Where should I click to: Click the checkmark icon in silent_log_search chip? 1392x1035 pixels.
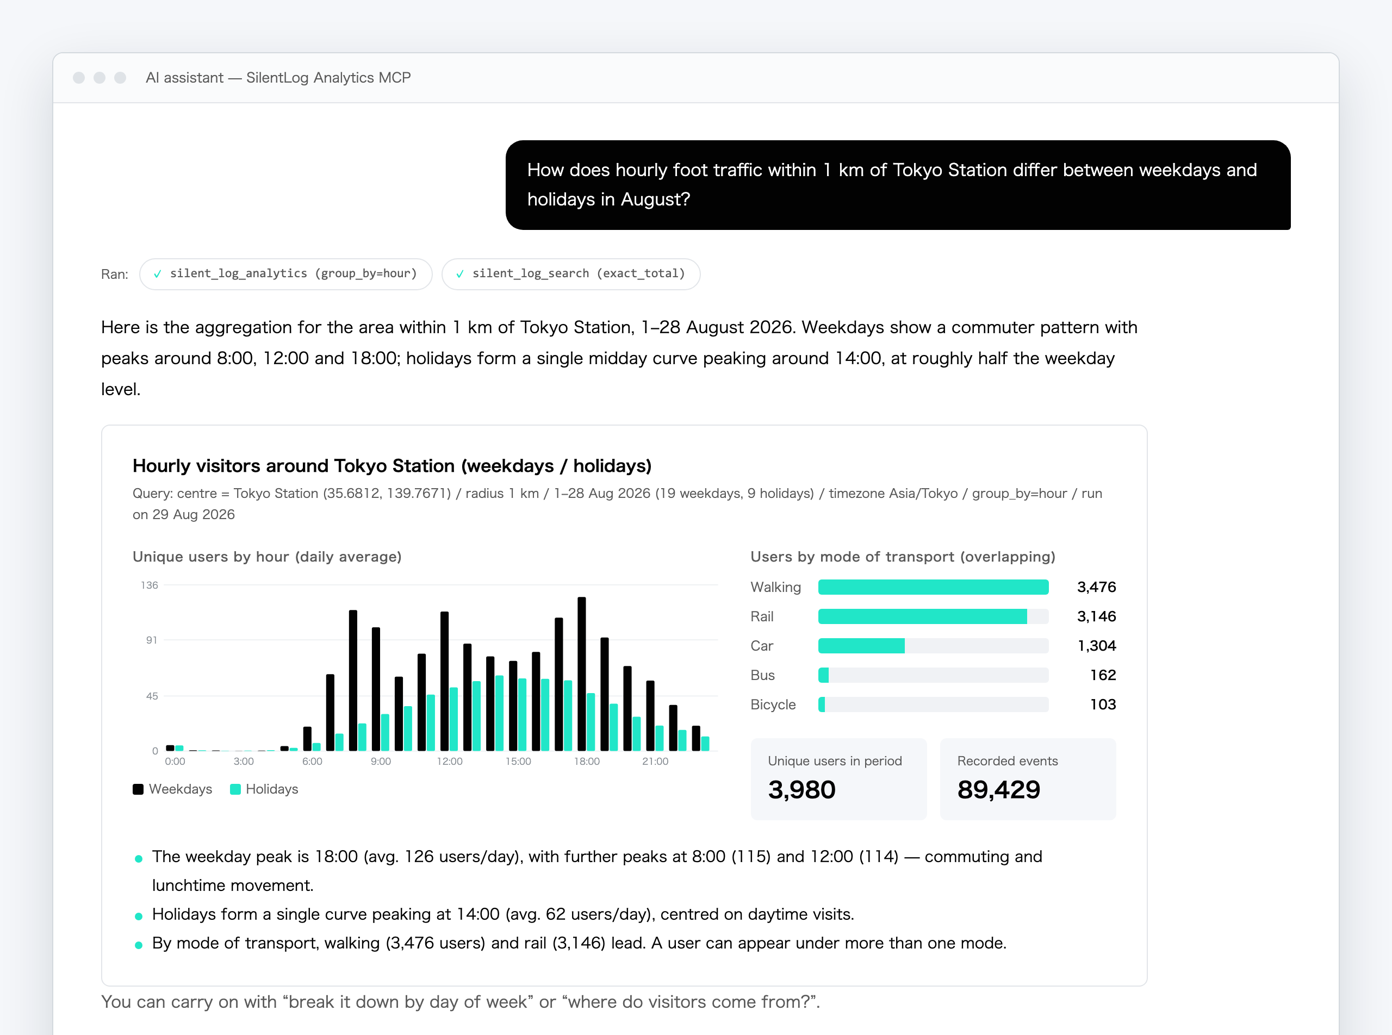[459, 274]
